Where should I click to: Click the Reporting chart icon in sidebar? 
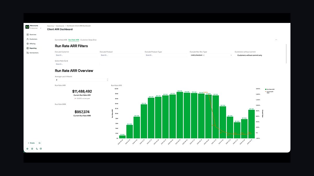pyautogui.click(x=27, y=48)
